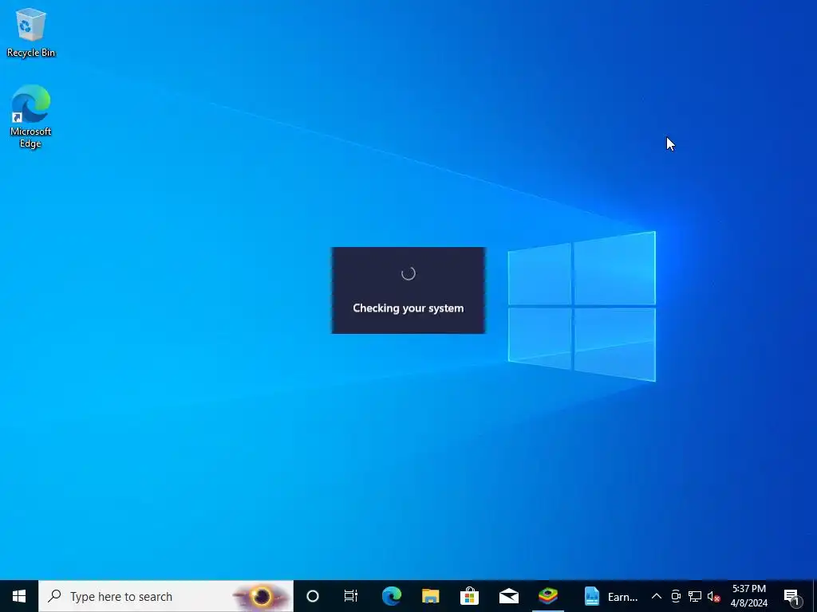This screenshot has height=612, width=817.
Task: Click the Show desktop sliver
Action: 815,596
